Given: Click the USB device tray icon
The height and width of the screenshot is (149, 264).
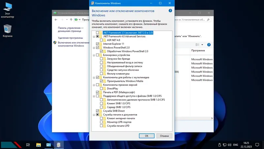Looking at the screenshot, I should (x=219, y=145).
